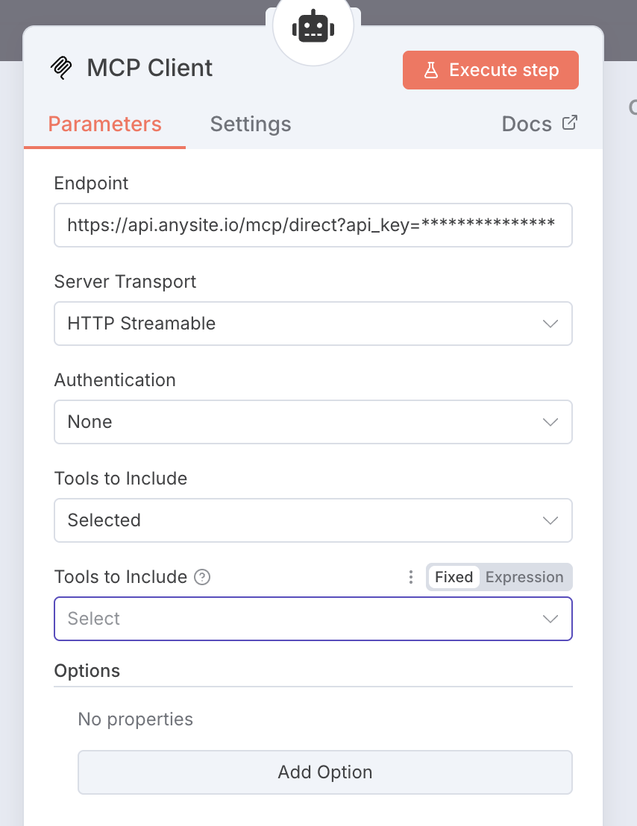
Task: Open the external link icon next to Docs
Action: pyautogui.click(x=570, y=122)
